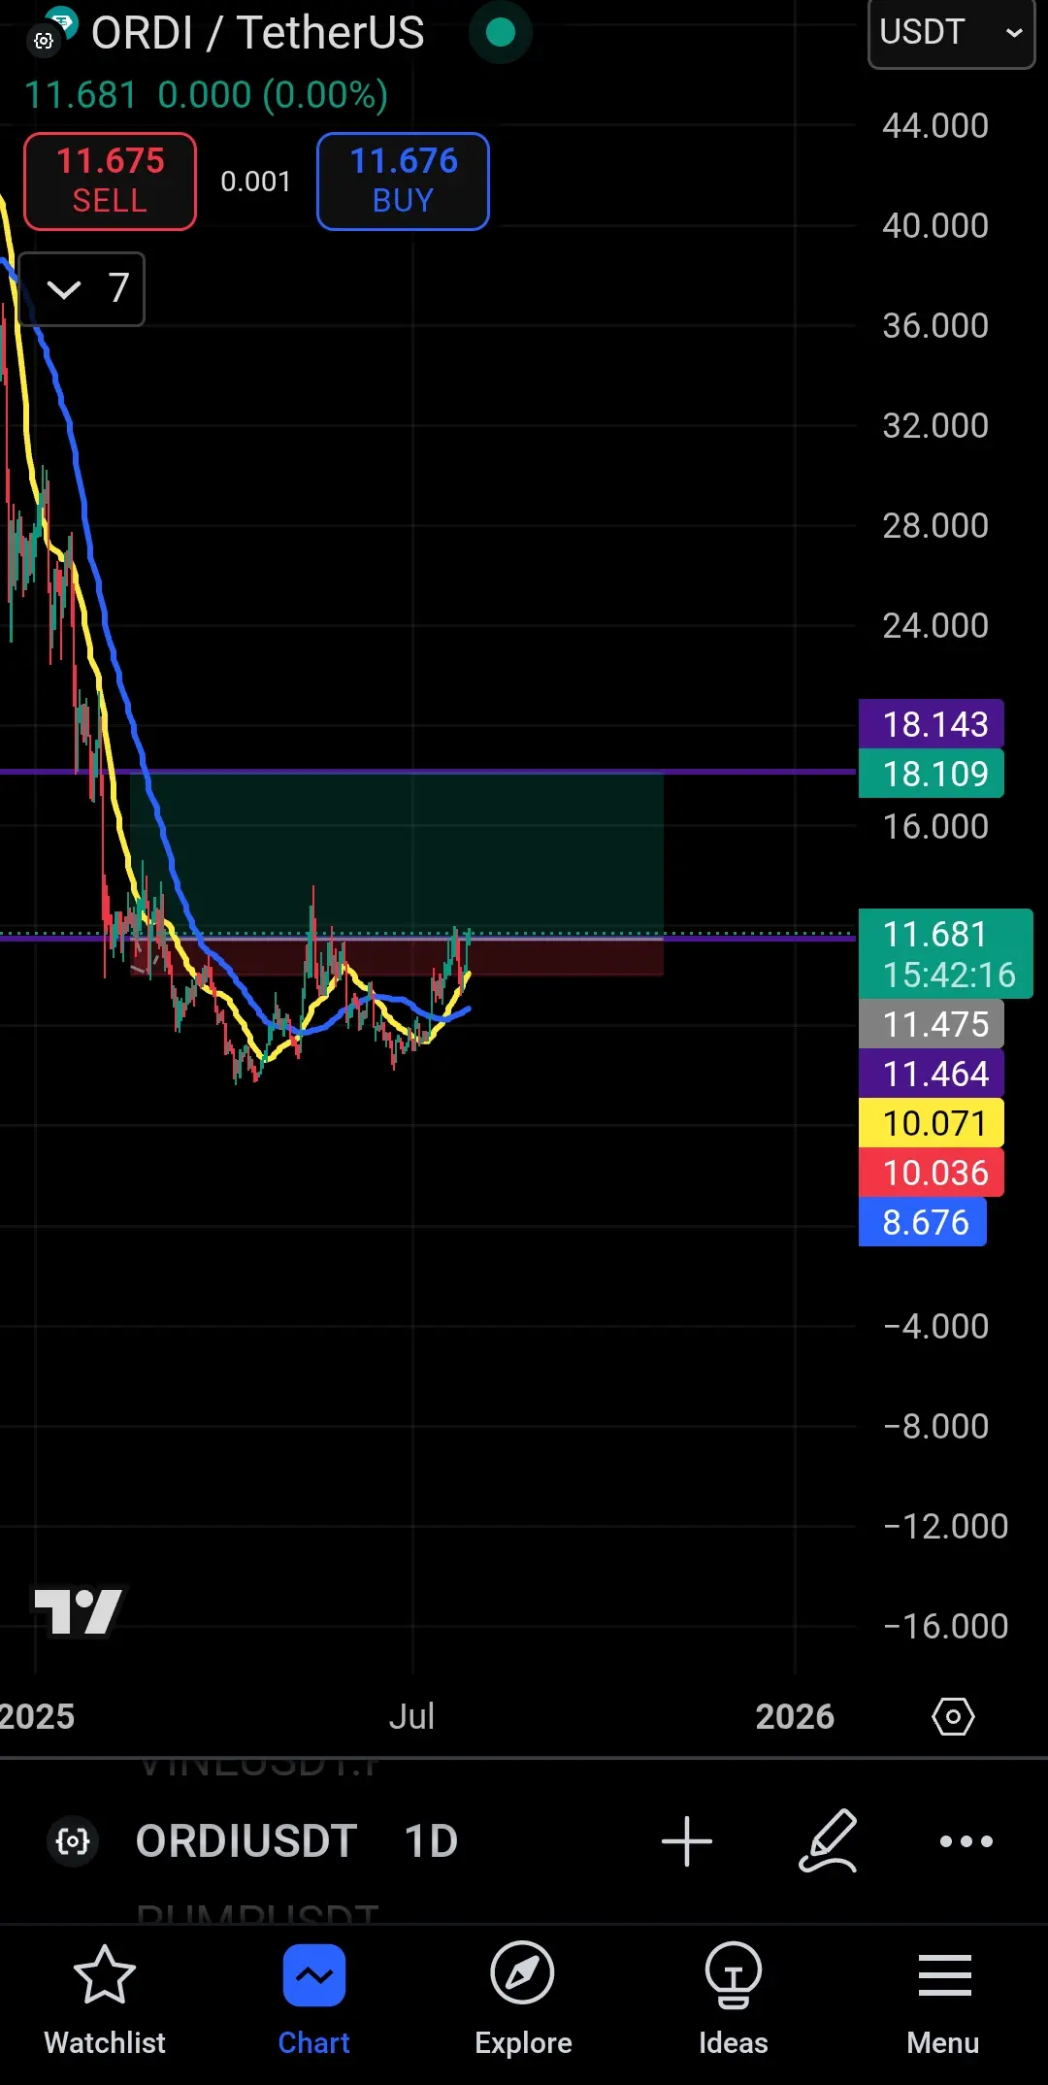Select the green long position profit zone

pyautogui.click(x=398, y=854)
